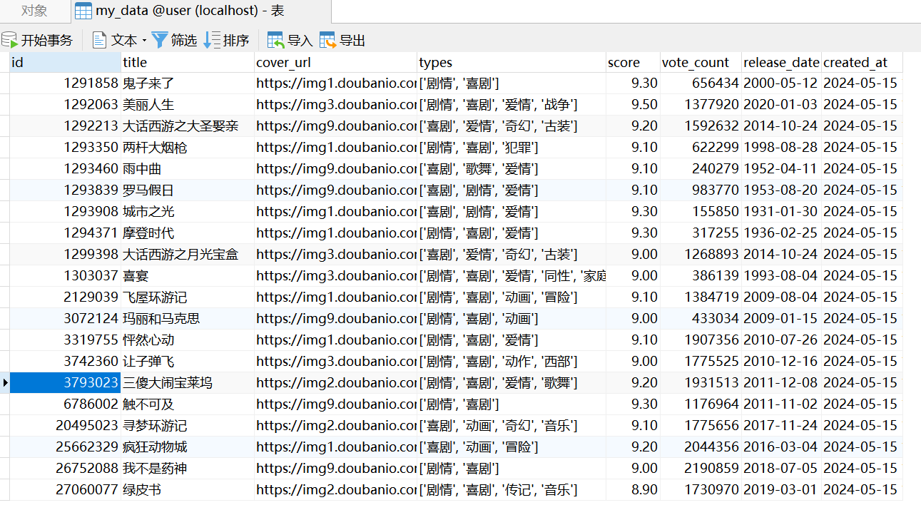Click the orange arrow on the export icon
The image size is (921, 510).
tap(332, 44)
